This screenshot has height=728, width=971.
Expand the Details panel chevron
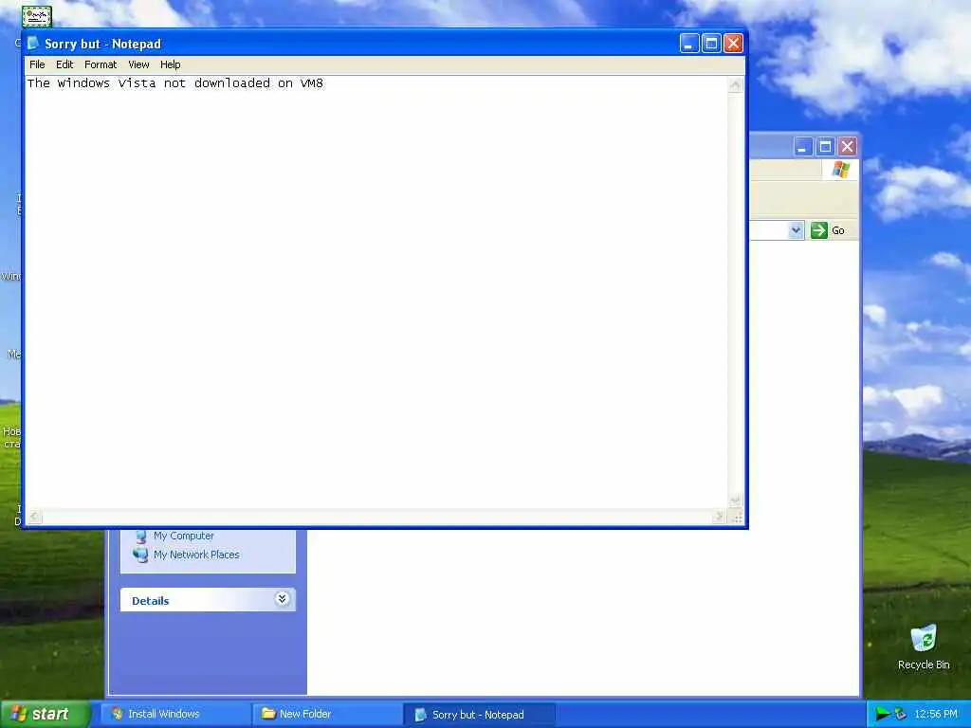pyautogui.click(x=282, y=599)
